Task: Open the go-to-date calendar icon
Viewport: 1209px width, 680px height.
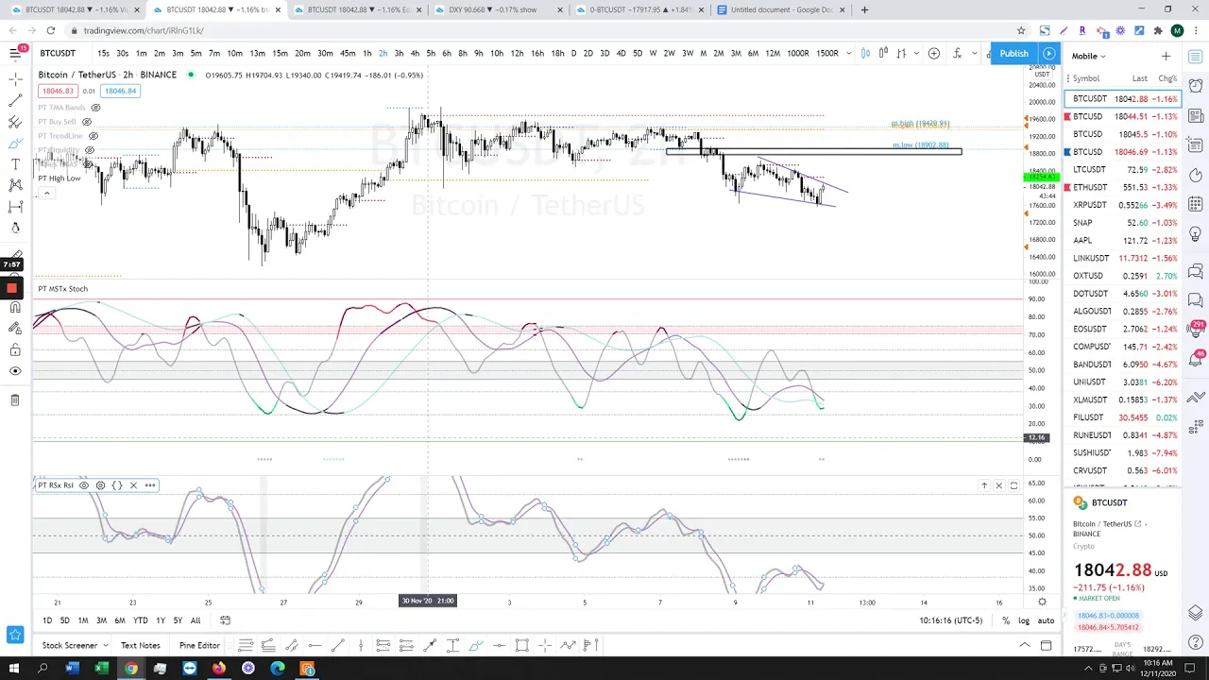Action: [x=225, y=620]
